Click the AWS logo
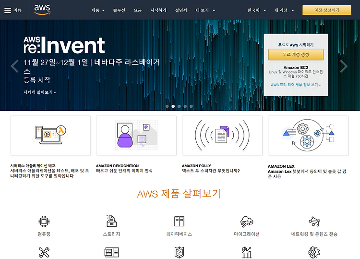 (42, 10)
